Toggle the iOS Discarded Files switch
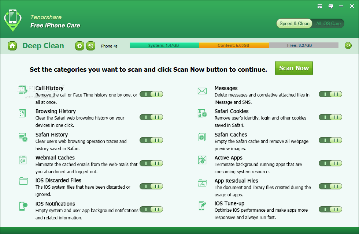This screenshot has height=234, width=359. click(x=151, y=186)
